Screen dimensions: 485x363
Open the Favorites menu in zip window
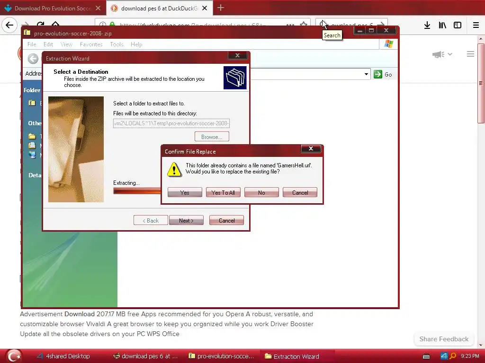click(x=91, y=44)
